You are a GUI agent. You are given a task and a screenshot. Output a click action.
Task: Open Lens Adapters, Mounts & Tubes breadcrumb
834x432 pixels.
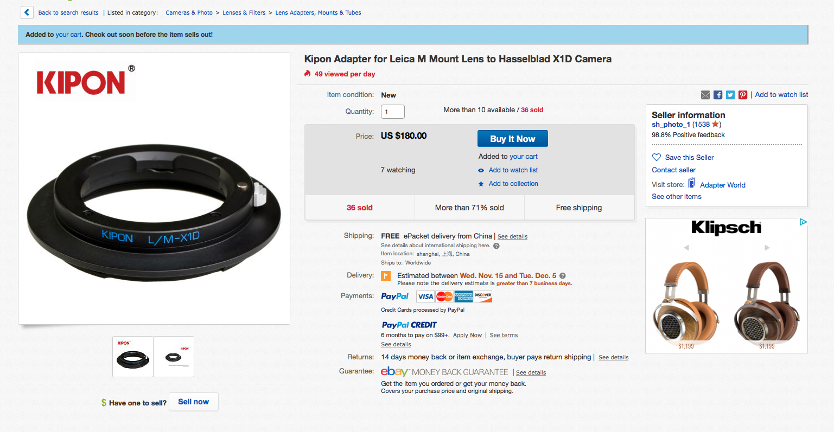click(318, 12)
